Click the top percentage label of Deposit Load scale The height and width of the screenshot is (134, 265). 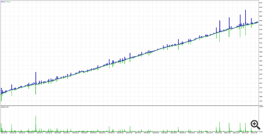(261, 106)
